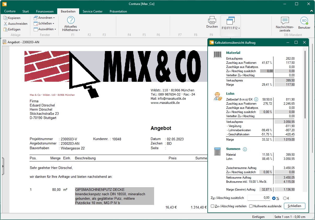Click info icon next to Summen
Screen dimensions: 315x220
245,149
